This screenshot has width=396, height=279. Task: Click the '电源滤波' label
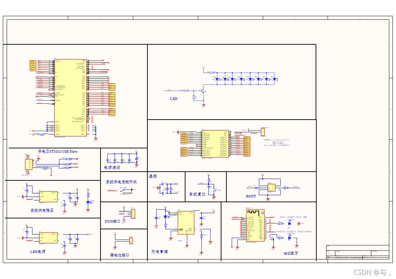(112, 167)
